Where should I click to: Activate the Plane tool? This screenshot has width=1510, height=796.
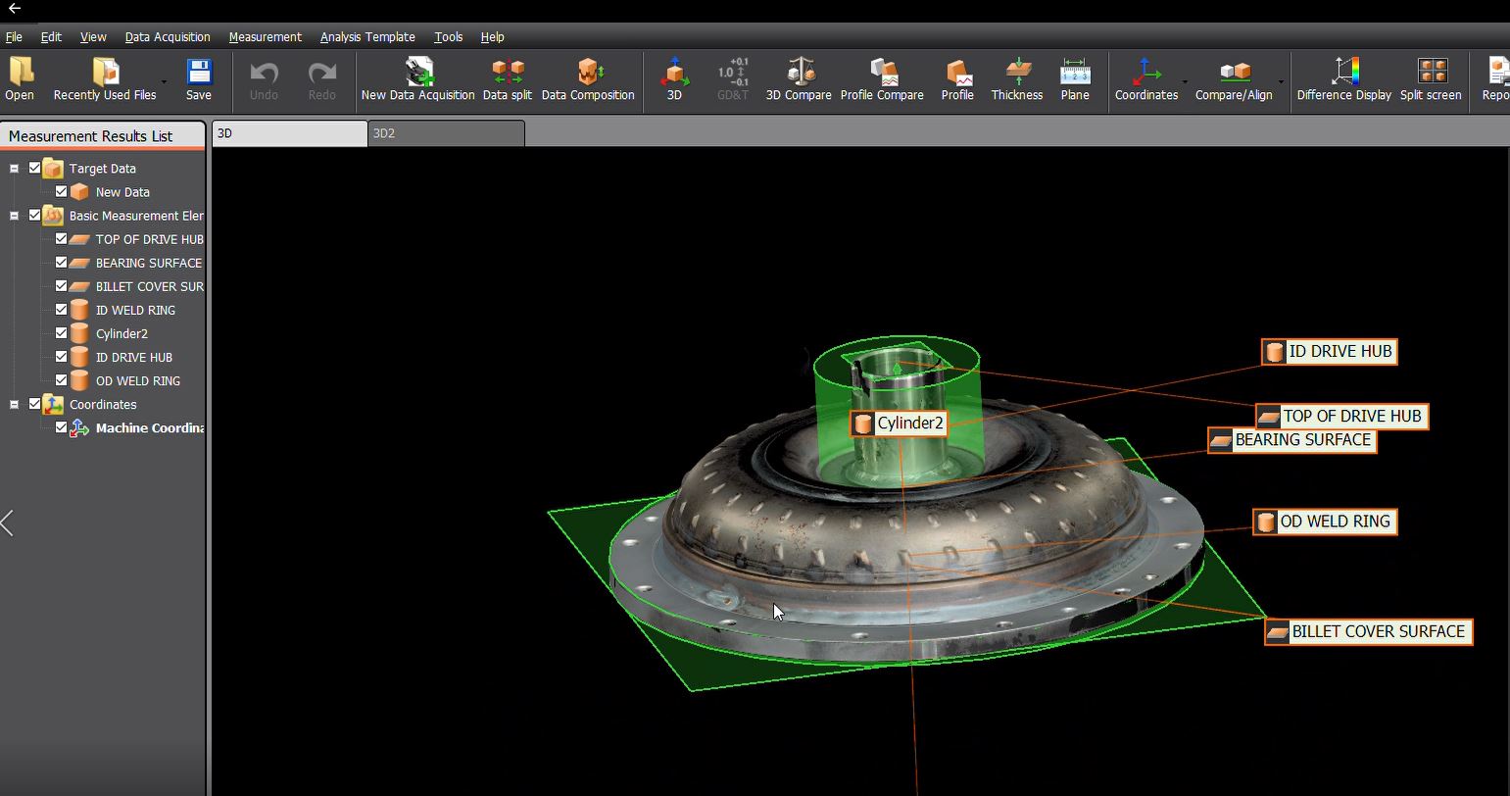pos(1075,78)
